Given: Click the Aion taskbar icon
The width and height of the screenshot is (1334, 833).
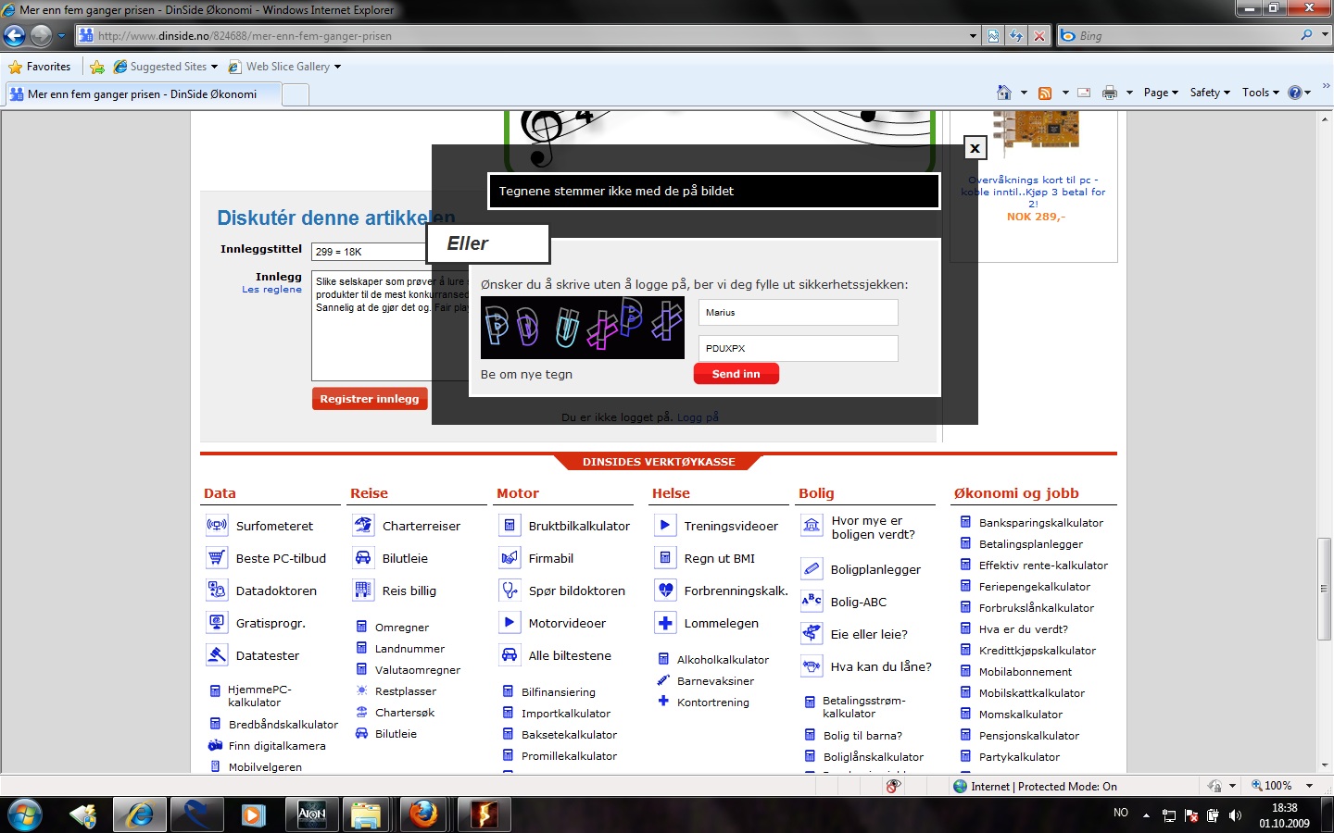Looking at the screenshot, I should 312,814.
